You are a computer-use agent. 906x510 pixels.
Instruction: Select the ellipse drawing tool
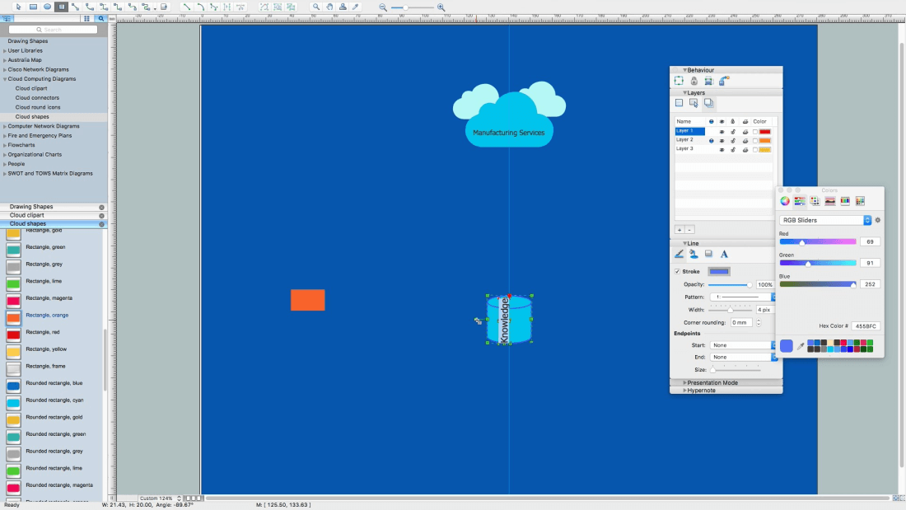click(47, 7)
